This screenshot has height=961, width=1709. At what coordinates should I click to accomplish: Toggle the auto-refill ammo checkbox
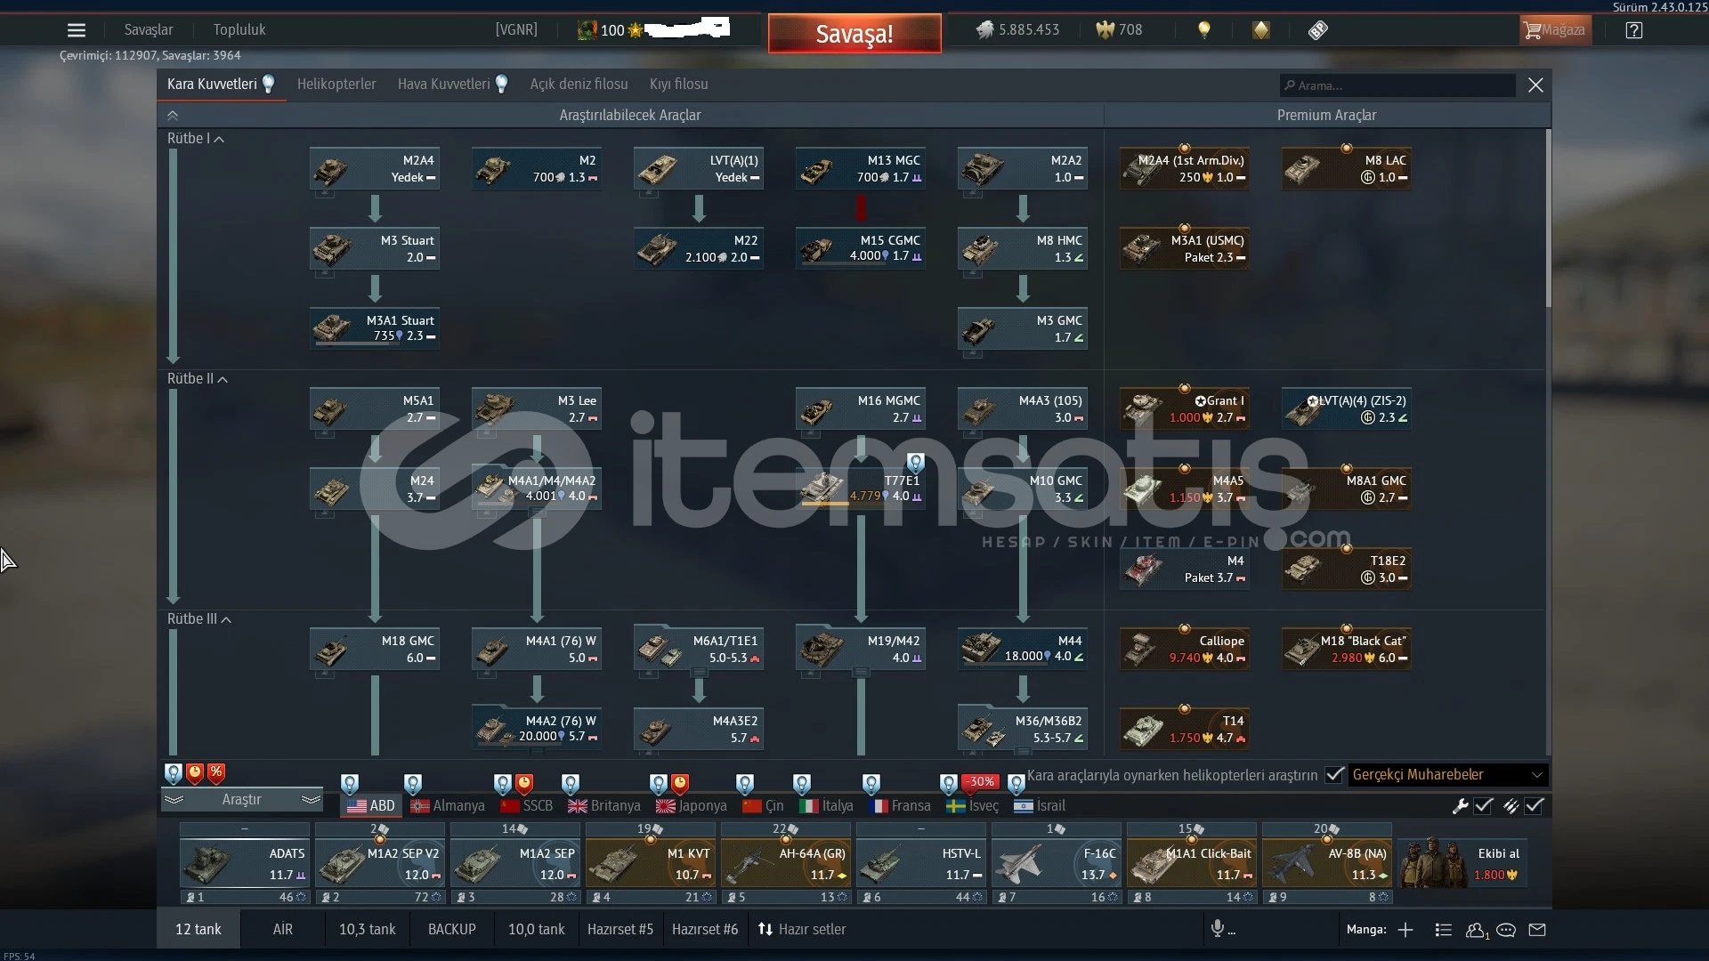[x=1535, y=806]
